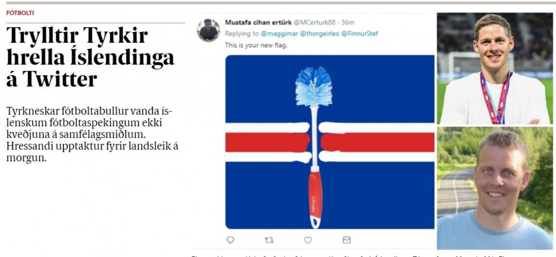This screenshot has width=556, height=257.
Task: Click the reply speech bubble icon
Action: point(231,240)
